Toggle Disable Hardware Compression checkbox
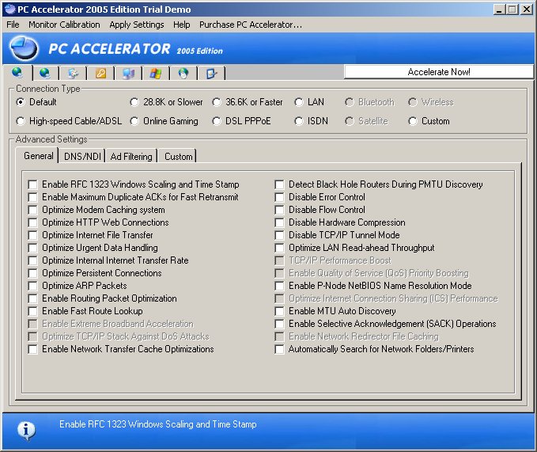The width and height of the screenshot is (537, 452). 280,222
